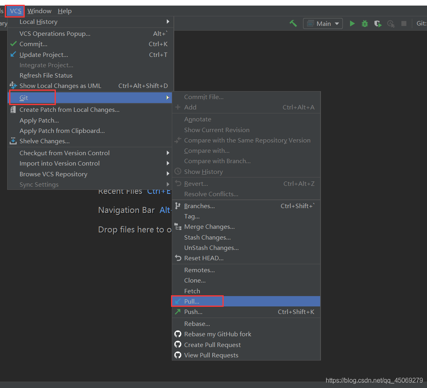This screenshot has width=427, height=388.
Task: Click the Integrate Project... entry
Action: click(x=91, y=65)
